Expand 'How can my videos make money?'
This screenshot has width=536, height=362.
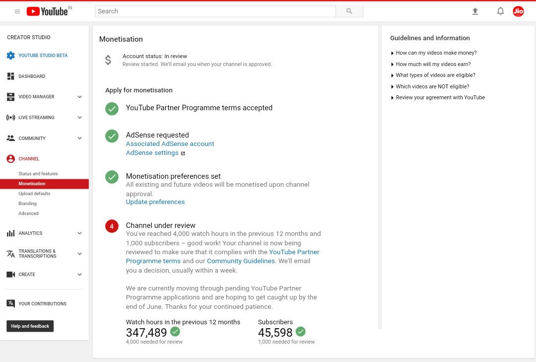[x=434, y=53]
